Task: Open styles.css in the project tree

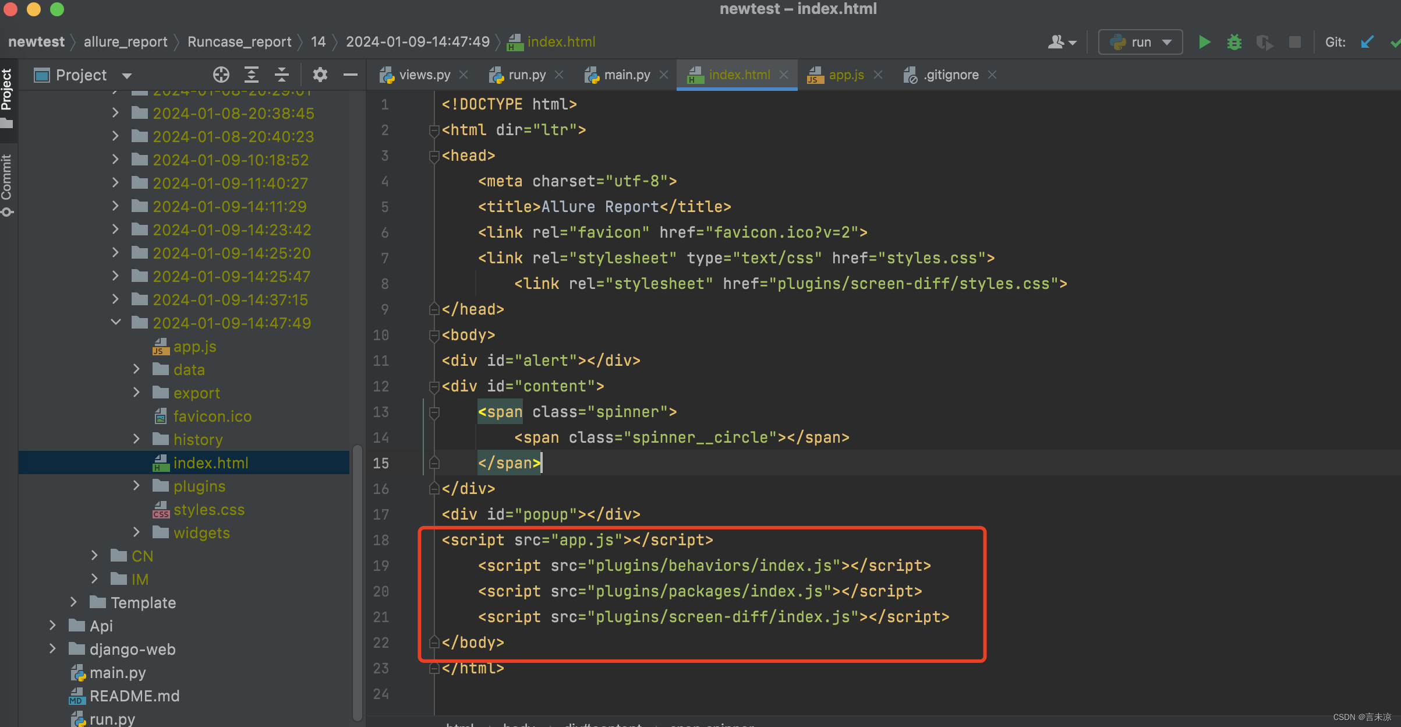Action: (208, 510)
